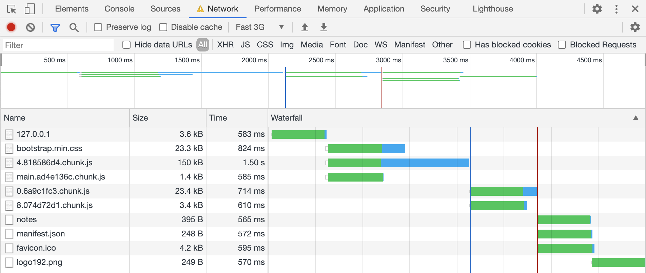Click the Waterfall column sort arrow
The height and width of the screenshot is (273, 646).
click(x=635, y=118)
